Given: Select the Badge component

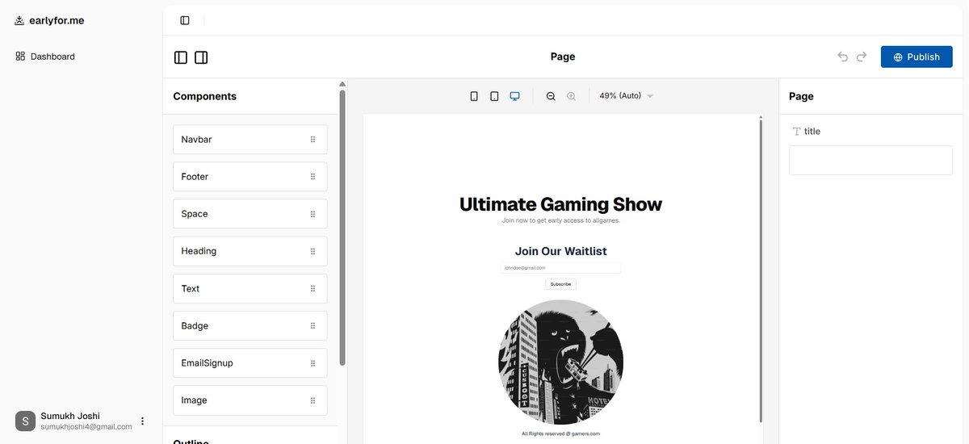Looking at the screenshot, I should (x=250, y=326).
